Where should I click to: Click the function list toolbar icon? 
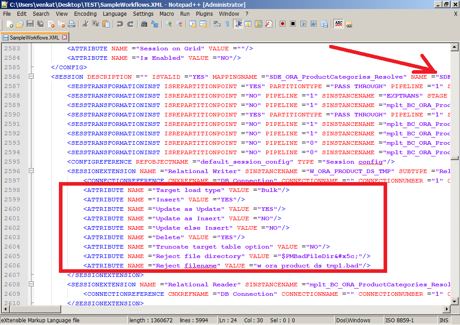click(x=269, y=24)
